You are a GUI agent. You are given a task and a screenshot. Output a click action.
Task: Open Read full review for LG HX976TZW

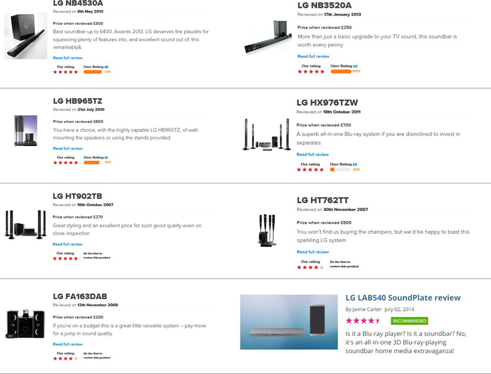312,154
